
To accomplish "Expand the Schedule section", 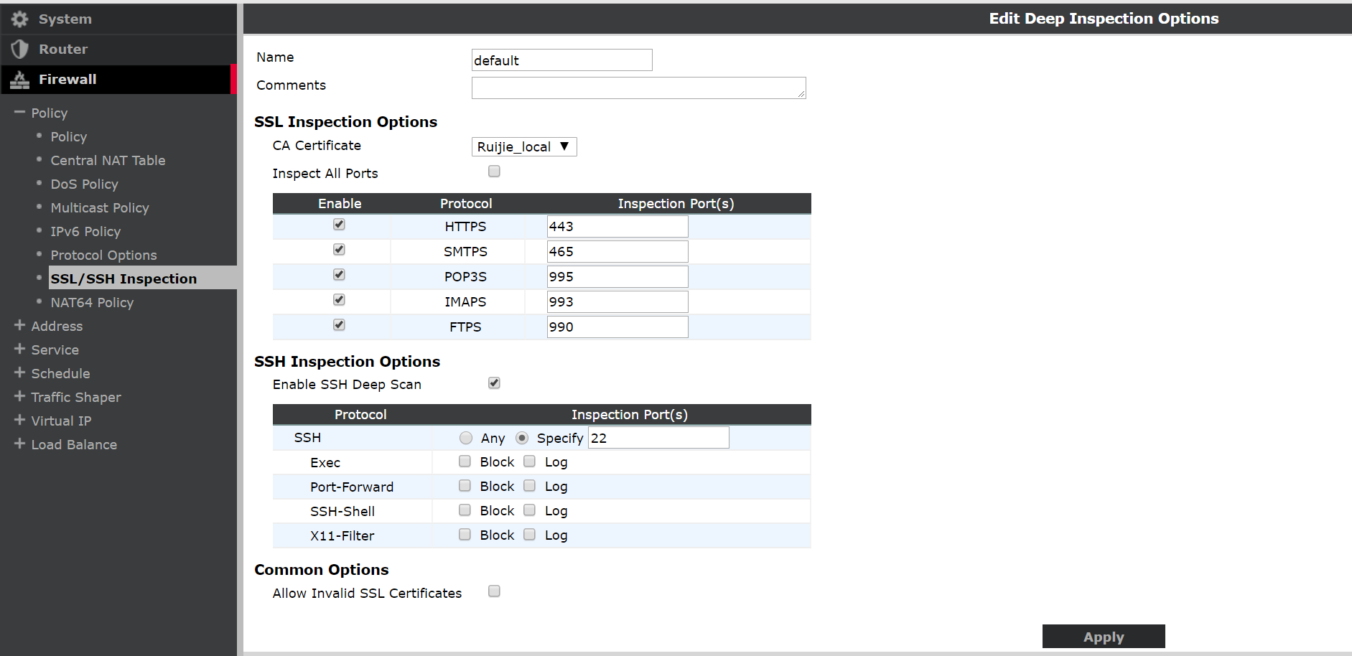I will pyautogui.click(x=19, y=373).
